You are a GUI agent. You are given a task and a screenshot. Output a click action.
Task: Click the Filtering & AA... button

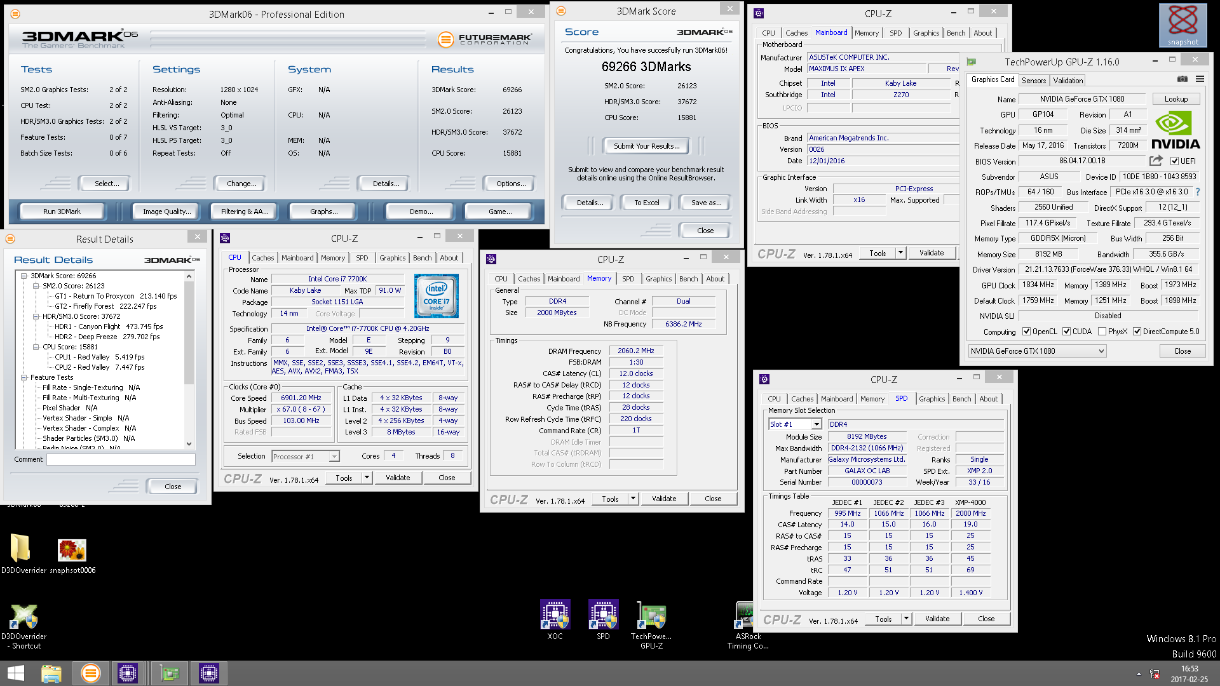(x=245, y=212)
